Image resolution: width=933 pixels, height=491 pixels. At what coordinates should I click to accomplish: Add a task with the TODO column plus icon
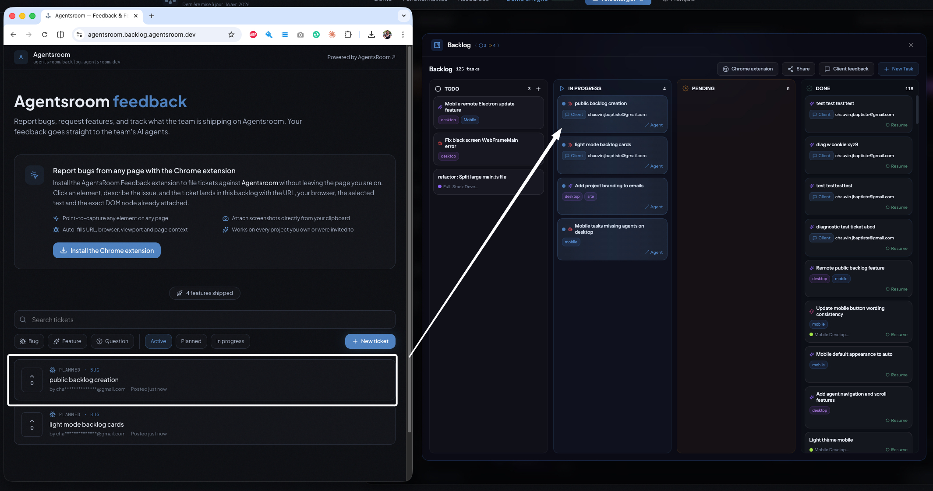(538, 88)
